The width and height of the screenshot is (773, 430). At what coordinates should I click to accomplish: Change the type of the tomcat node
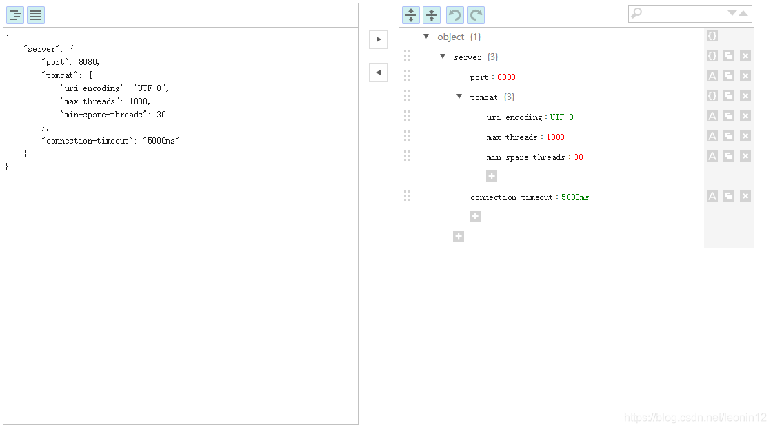[x=712, y=96]
